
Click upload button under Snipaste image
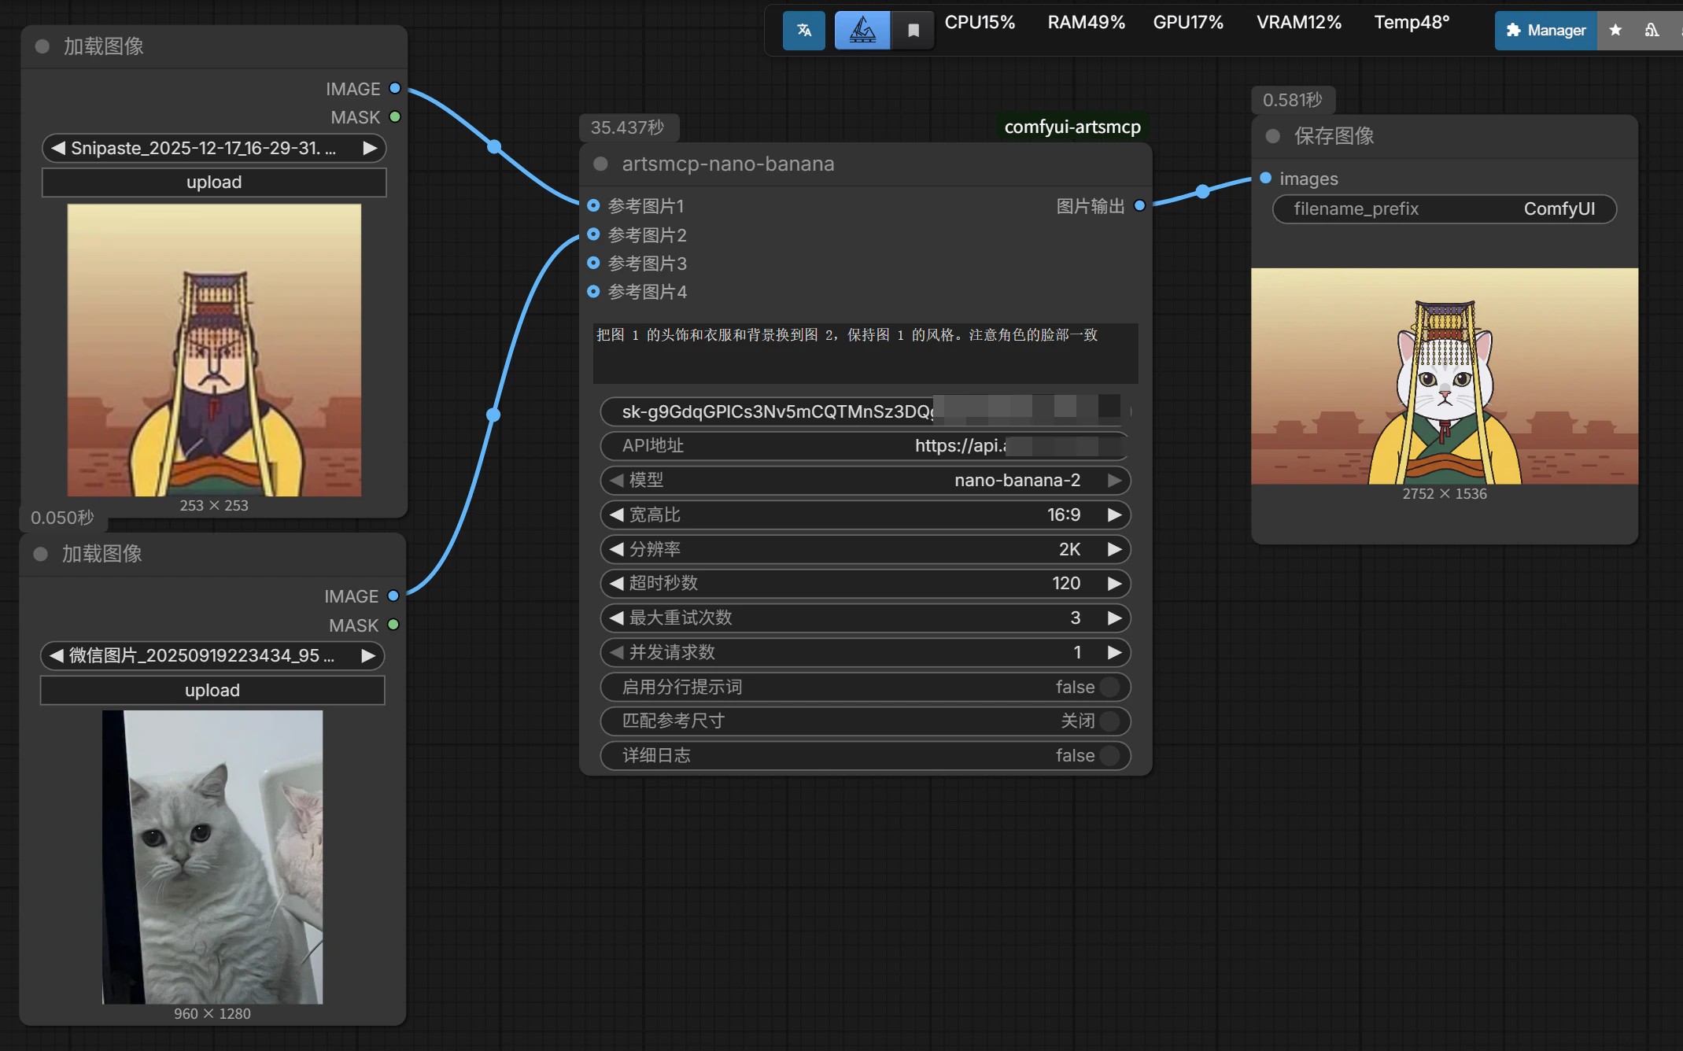(213, 183)
